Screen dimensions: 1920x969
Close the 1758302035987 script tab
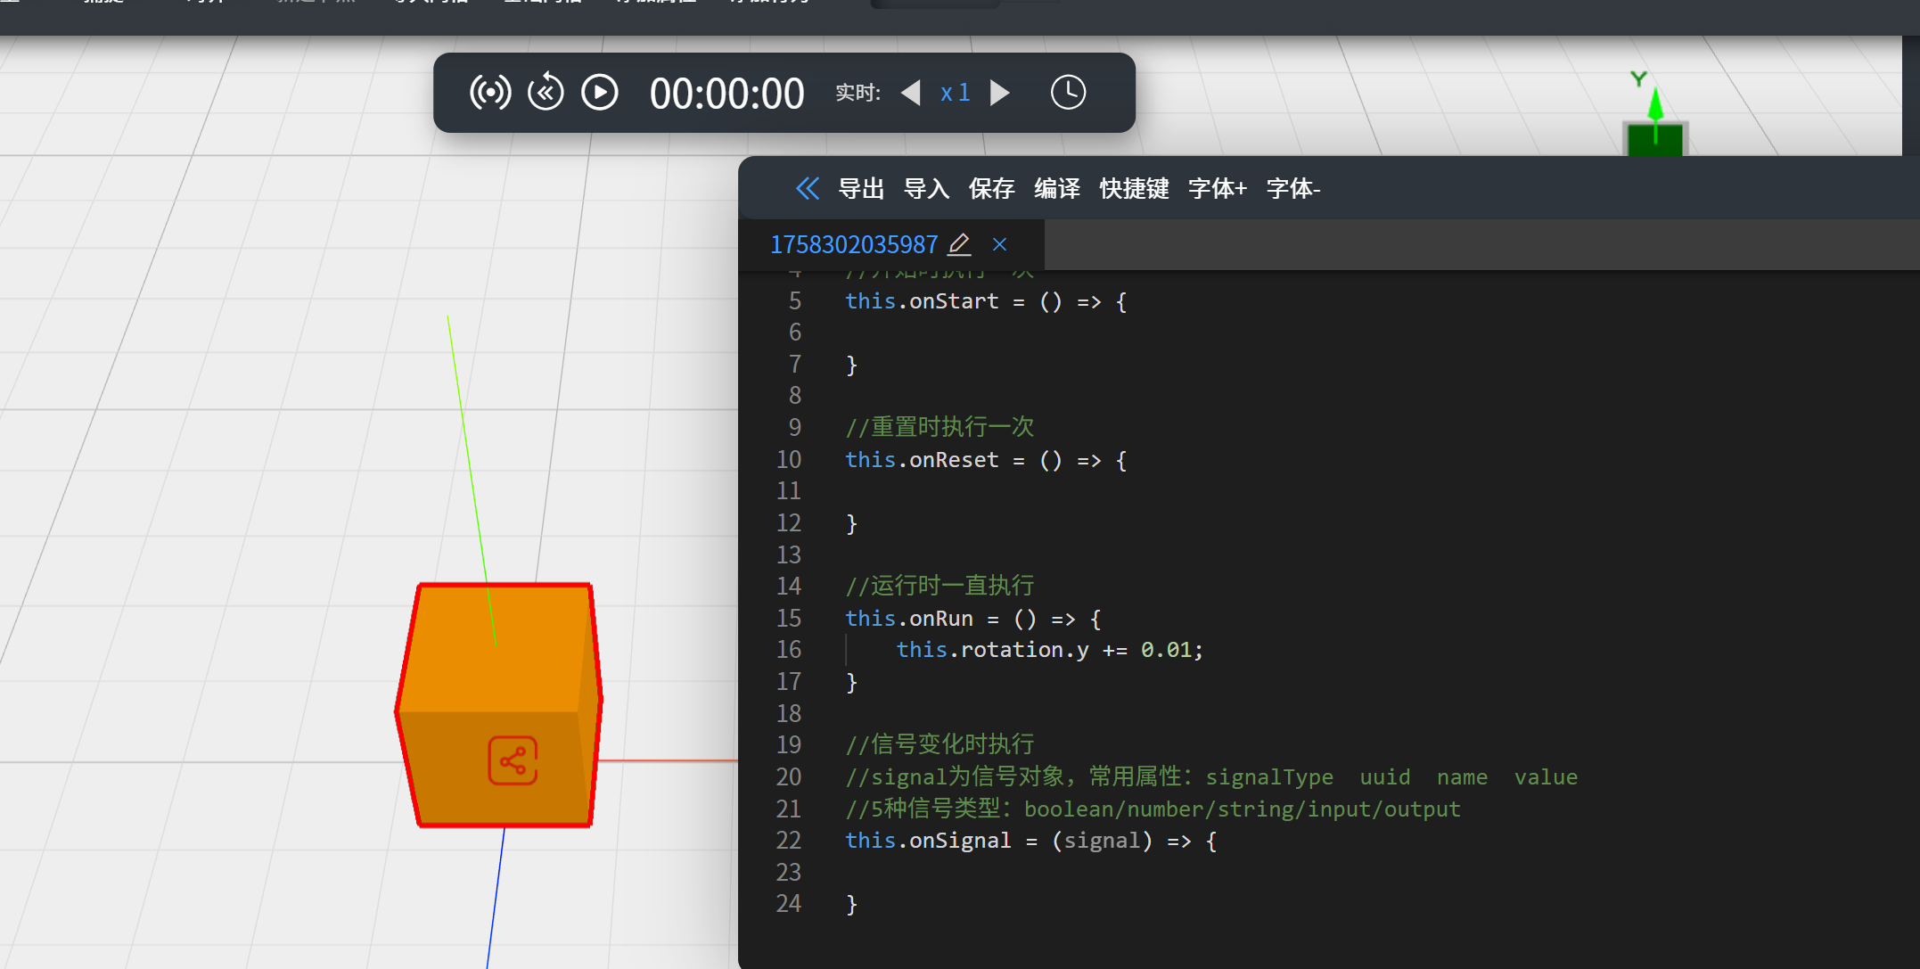1000,244
